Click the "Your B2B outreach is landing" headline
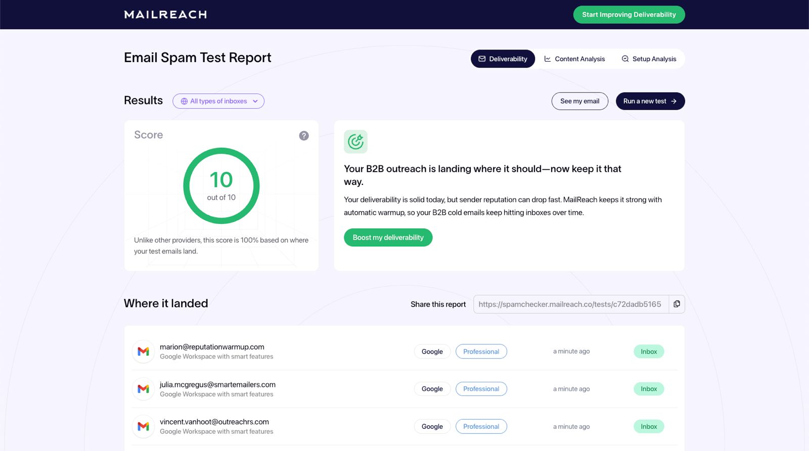809x451 pixels. click(482, 175)
